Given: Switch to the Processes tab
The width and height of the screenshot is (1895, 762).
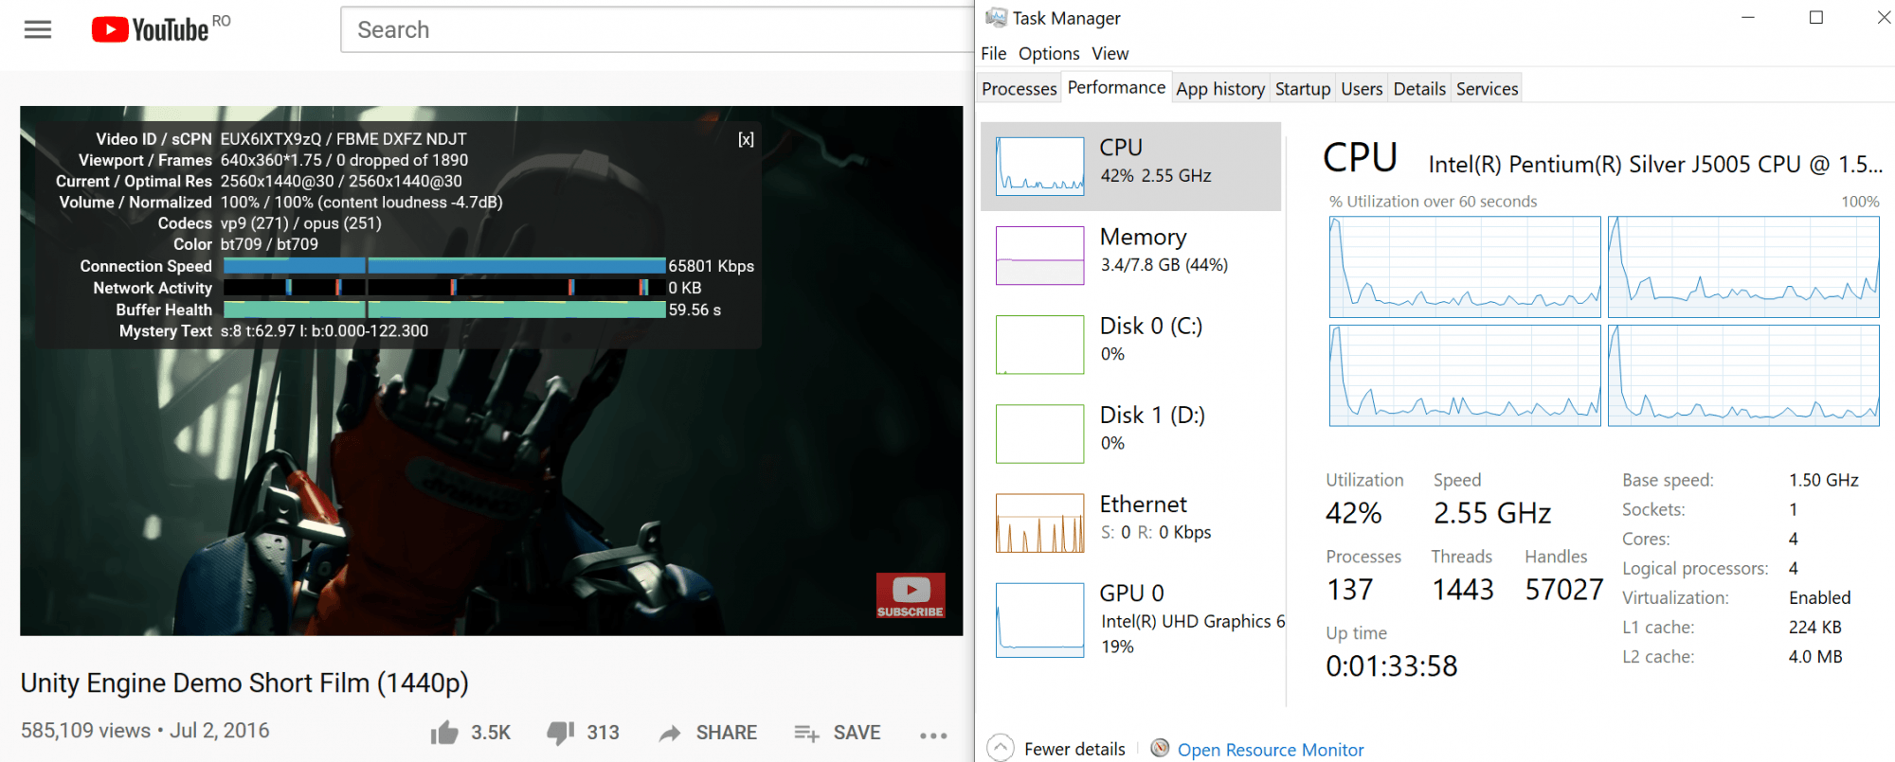Looking at the screenshot, I should click(x=1020, y=89).
